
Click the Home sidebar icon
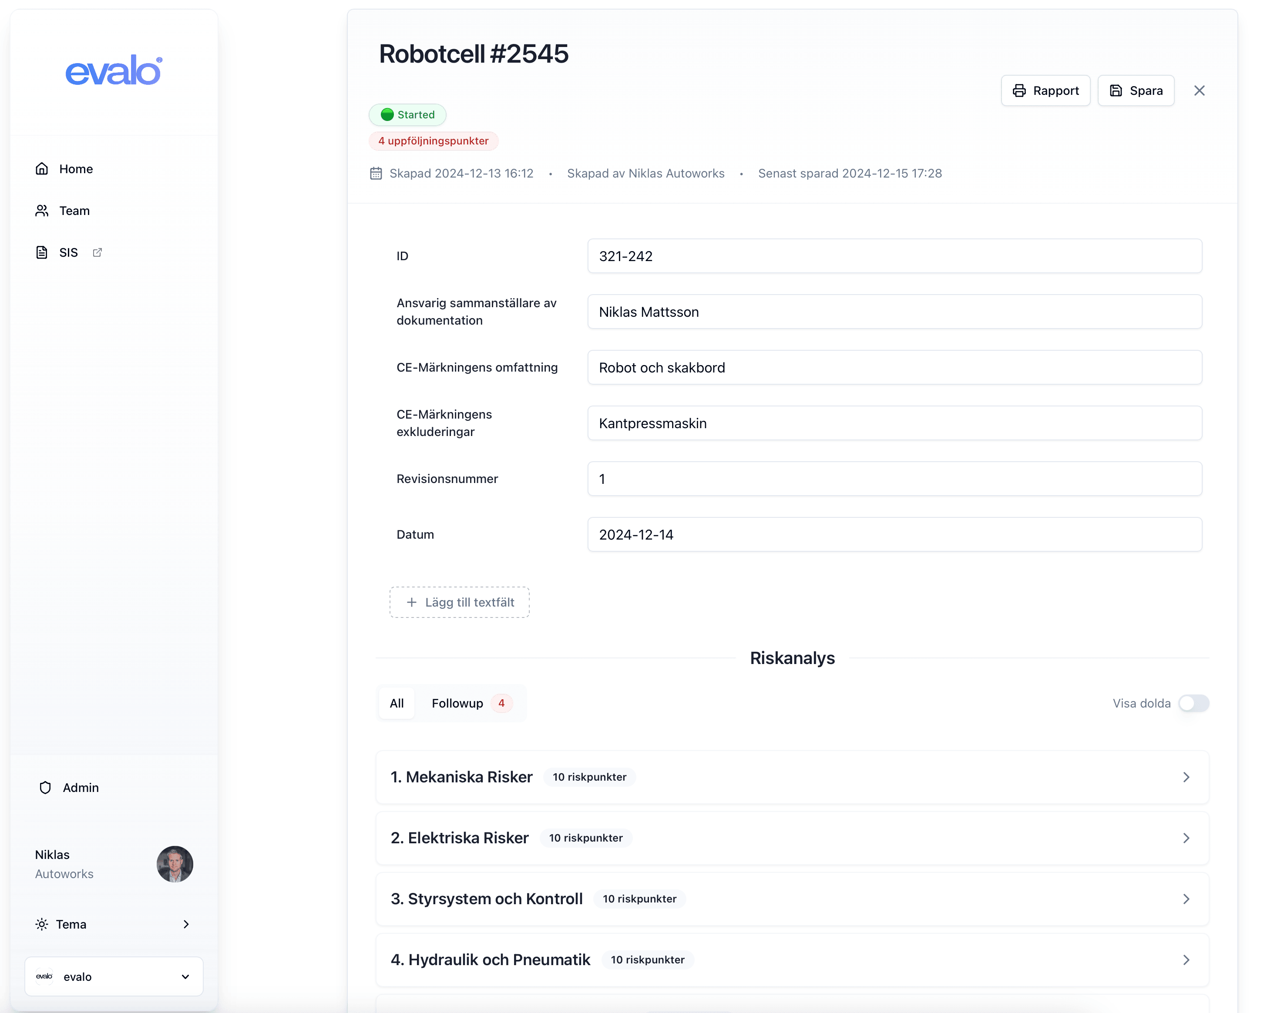42,168
